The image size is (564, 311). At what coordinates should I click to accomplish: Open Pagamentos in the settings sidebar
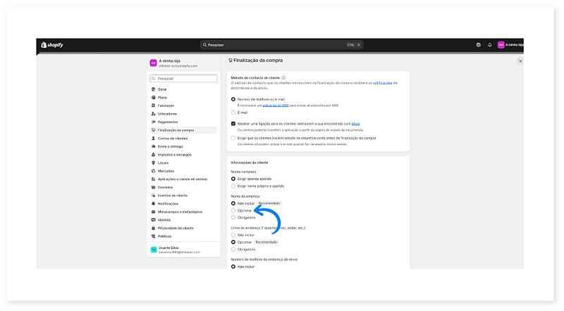pos(168,122)
